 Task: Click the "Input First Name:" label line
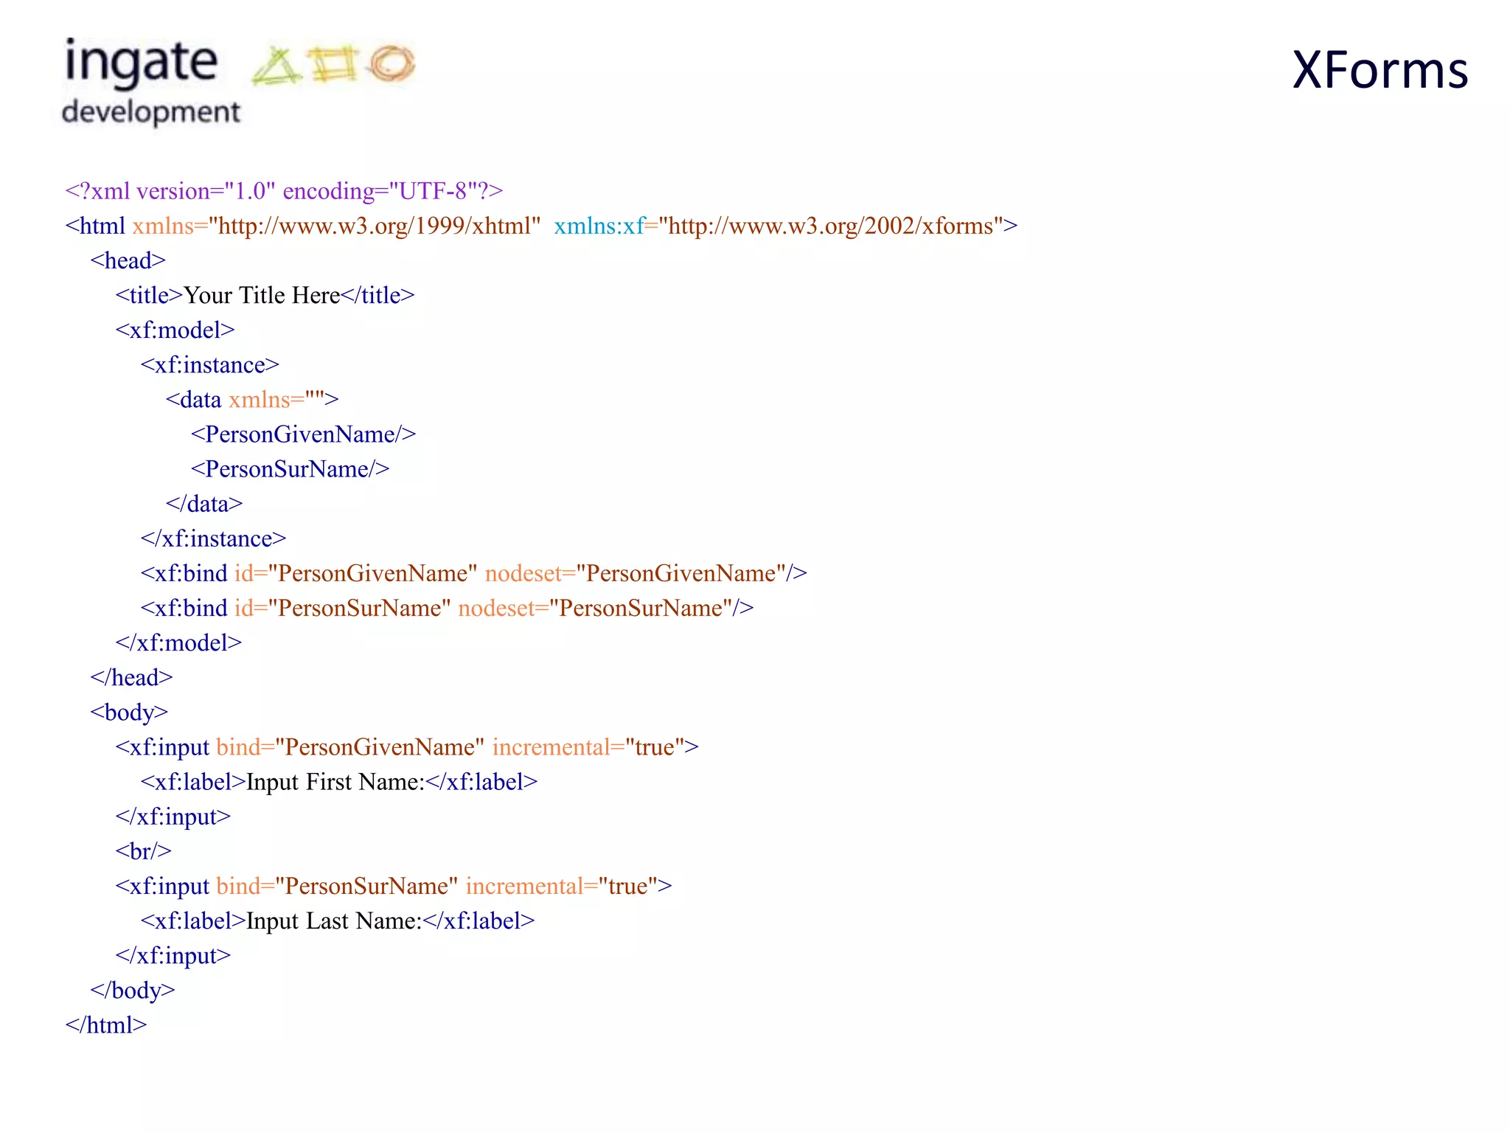[339, 781]
